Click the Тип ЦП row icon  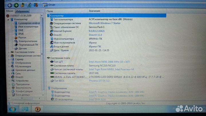tap(52, 62)
